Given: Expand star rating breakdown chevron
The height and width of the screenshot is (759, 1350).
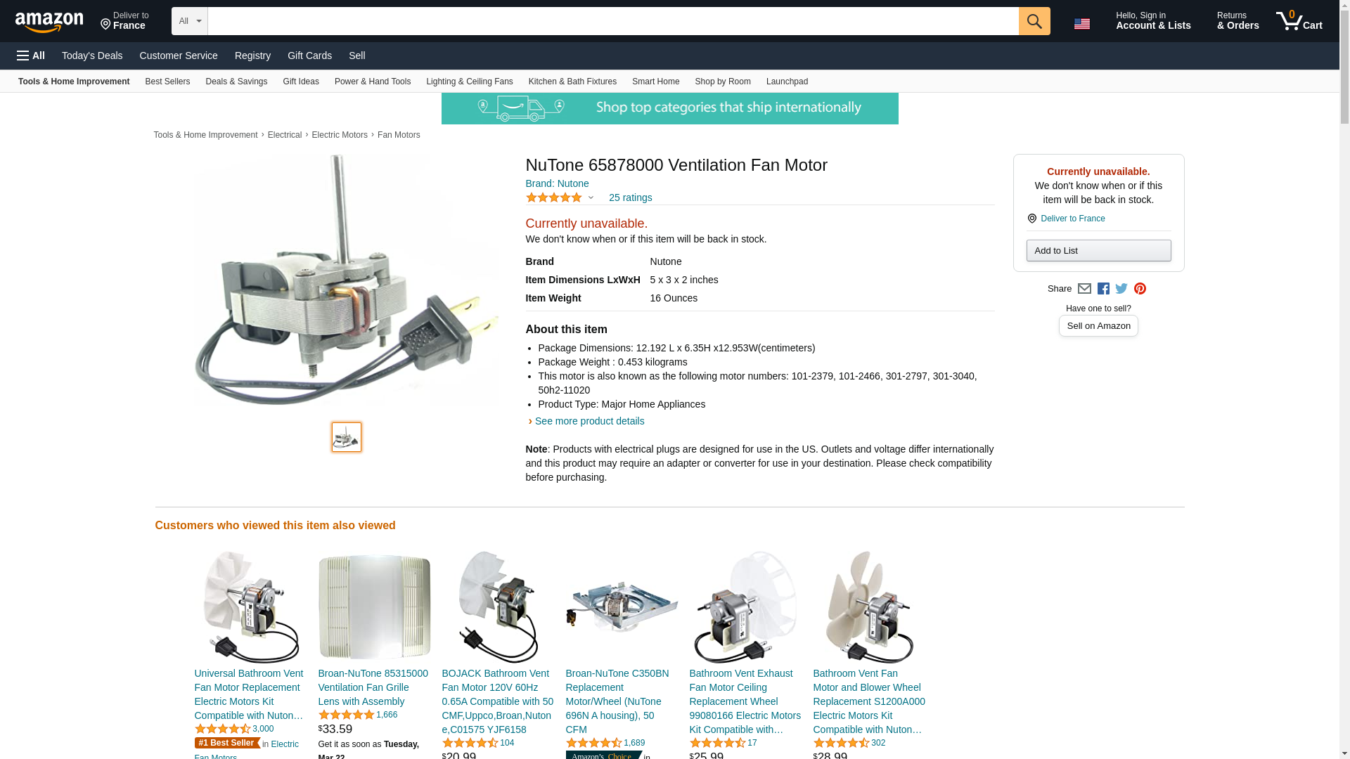Looking at the screenshot, I should pos(591,197).
